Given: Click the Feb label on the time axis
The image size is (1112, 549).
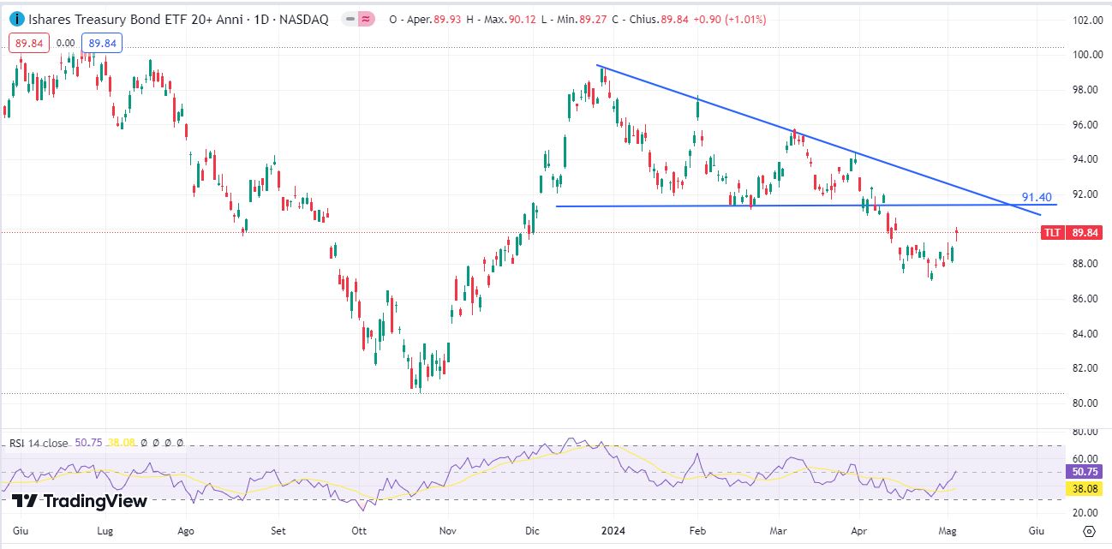Looking at the screenshot, I should point(697,531).
